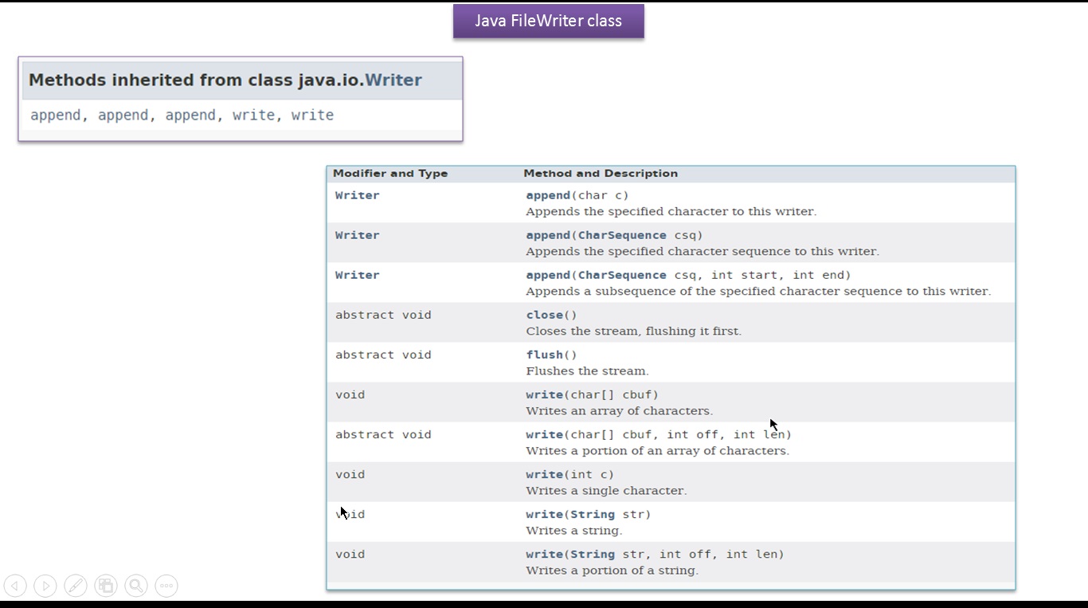Show all slides grid icon
The image size is (1088, 608).
(x=106, y=586)
